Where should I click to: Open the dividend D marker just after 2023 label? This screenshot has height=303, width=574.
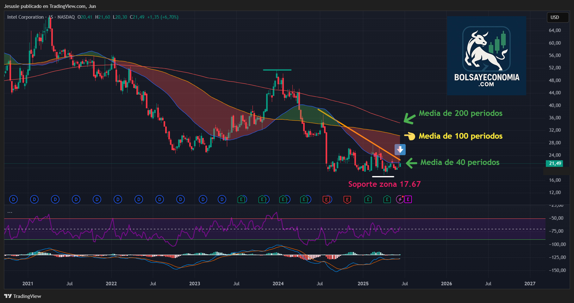[x=203, y=199]
